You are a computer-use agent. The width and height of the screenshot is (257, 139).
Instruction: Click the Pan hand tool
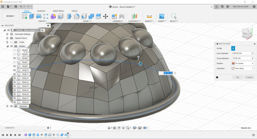pyautogui.click(x=119, y=128)
